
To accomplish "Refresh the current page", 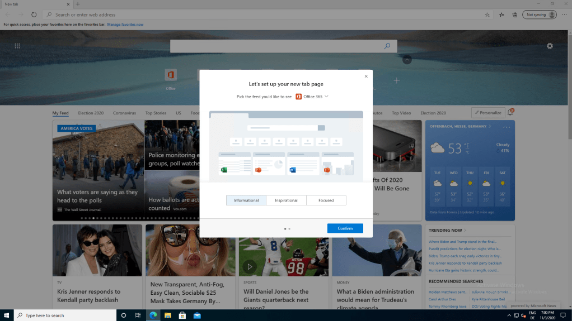I will point(34,15).
